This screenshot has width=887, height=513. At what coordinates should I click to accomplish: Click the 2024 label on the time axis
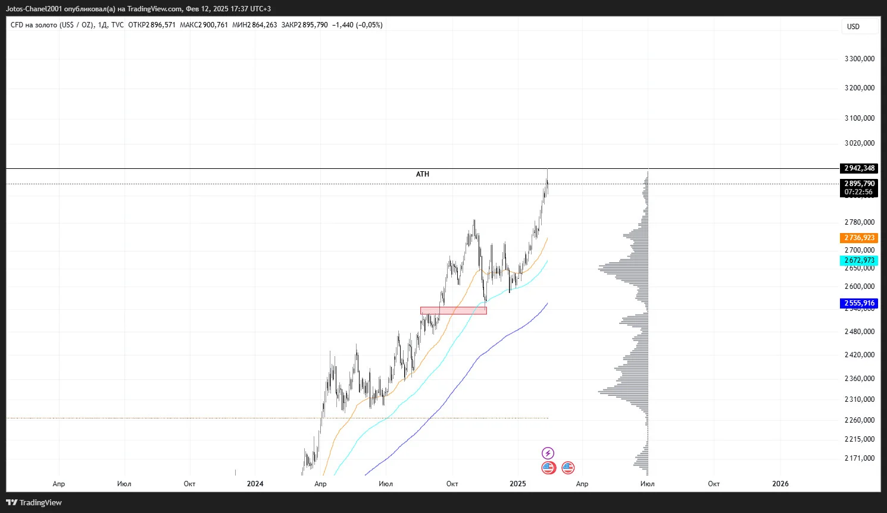tap(255, 484)
